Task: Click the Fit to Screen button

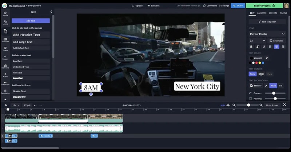Action: [x=272, y=105]
